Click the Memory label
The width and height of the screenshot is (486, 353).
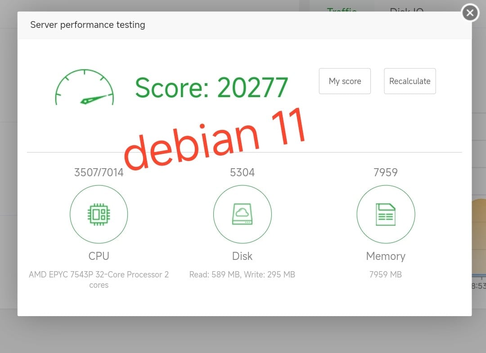[x=386, y=256]
